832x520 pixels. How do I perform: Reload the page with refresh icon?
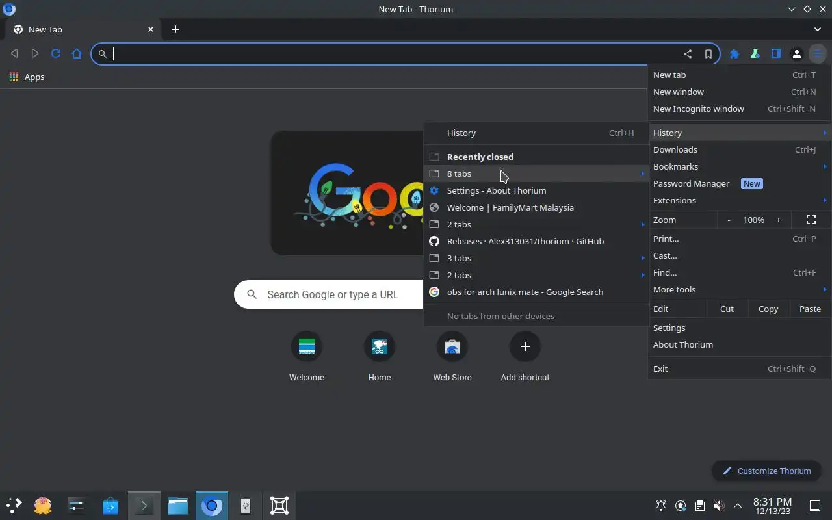56,53
